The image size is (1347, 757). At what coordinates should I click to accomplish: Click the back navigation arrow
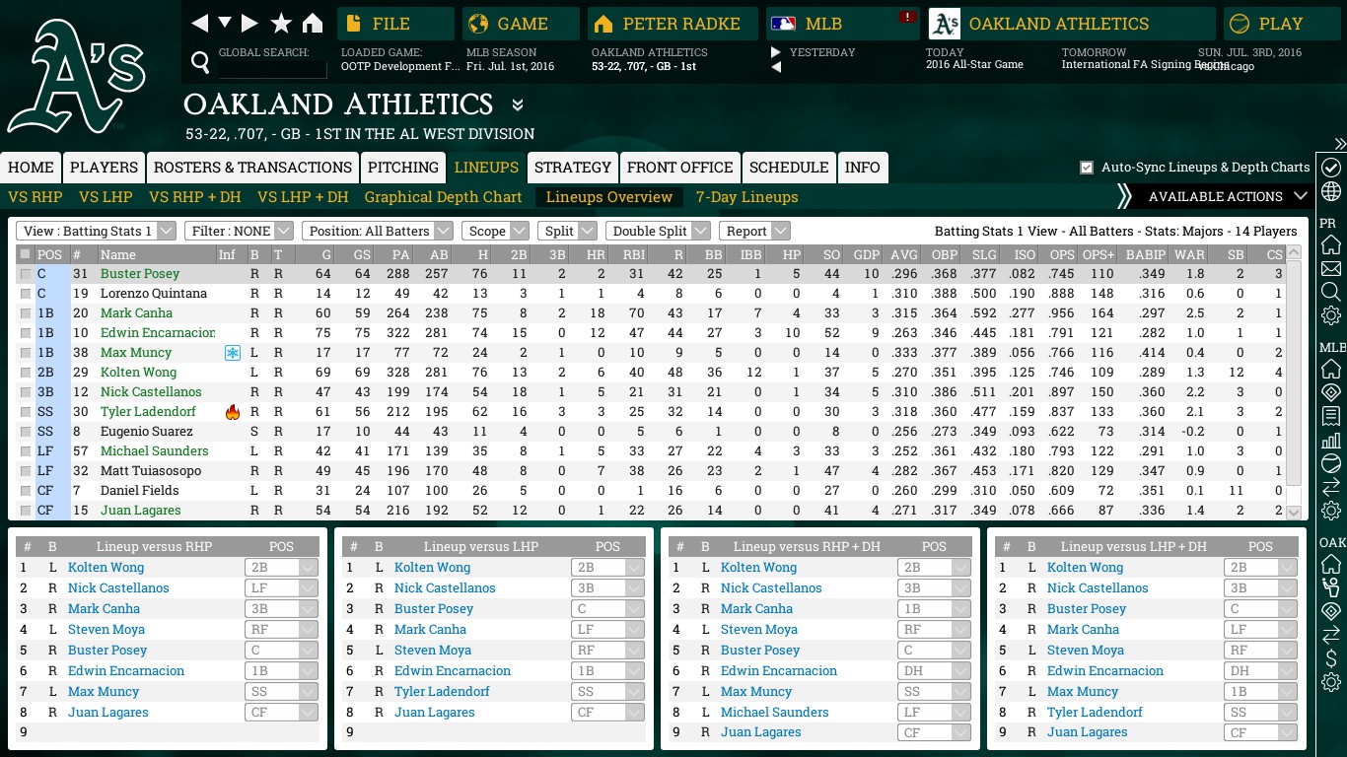(x=200, y=24)
